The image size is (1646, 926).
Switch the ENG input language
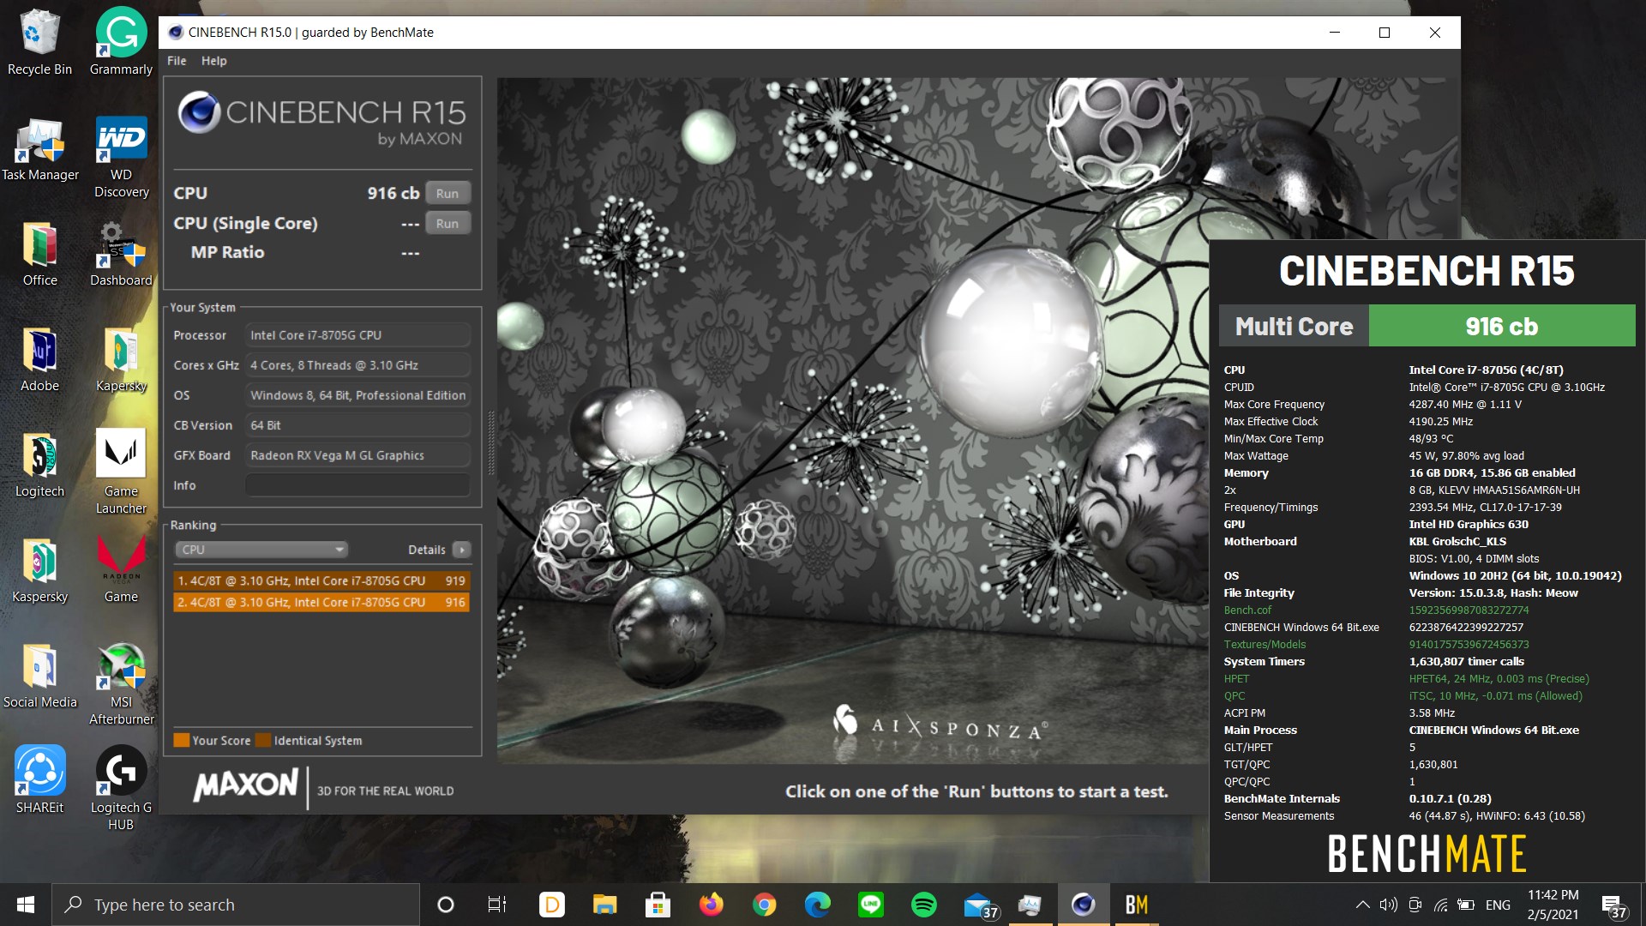[1498, 905]
